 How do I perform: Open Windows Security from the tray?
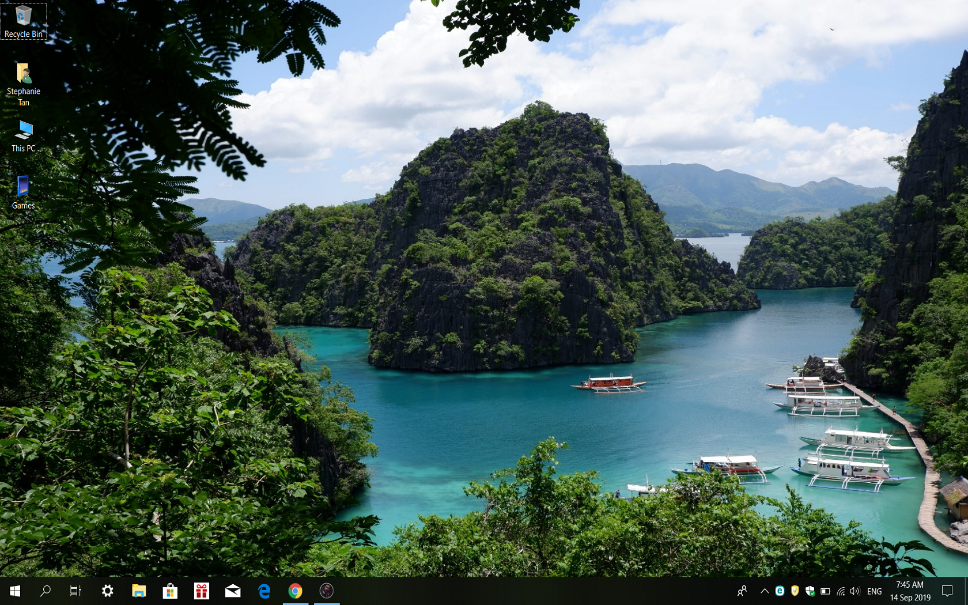click(810, 591)
